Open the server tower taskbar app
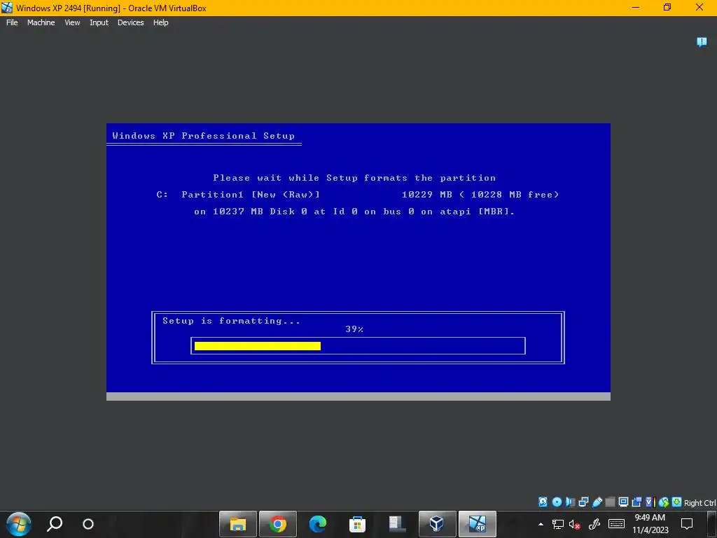This screenshot has height=538, width=717. pyautogui.click(x=397, y=524)
